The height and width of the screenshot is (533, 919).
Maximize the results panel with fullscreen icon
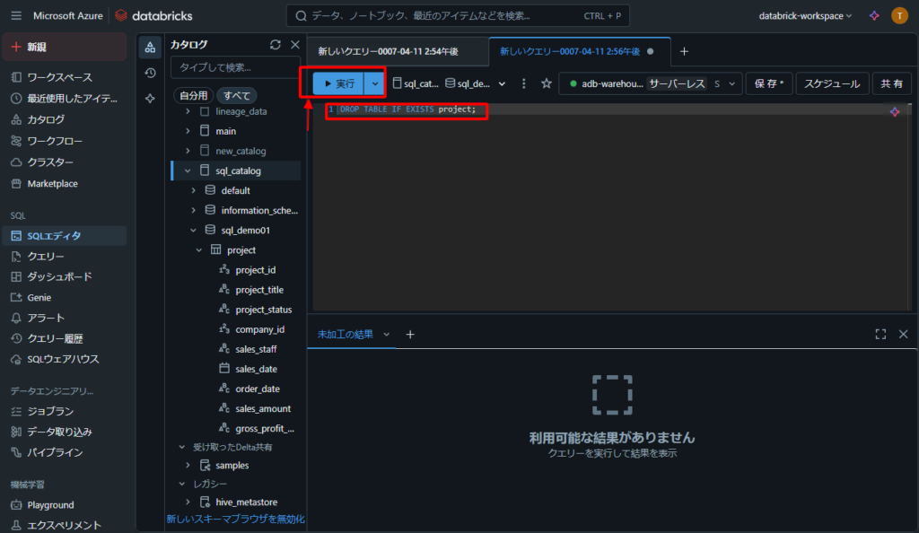[x=880, y=334]
